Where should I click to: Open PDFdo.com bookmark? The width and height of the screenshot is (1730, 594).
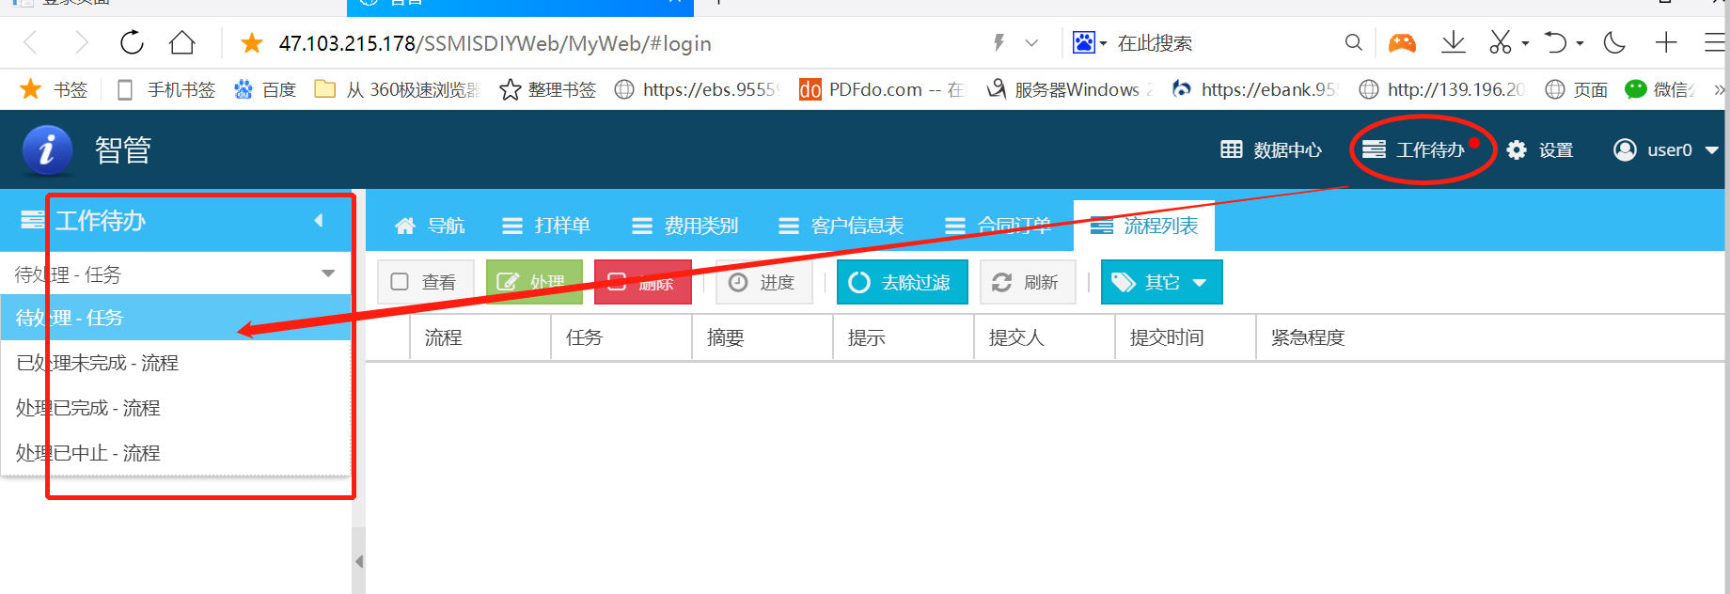882,89
